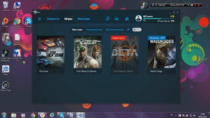Click the Uplay coin balance icon
Viewport: 210px width, 118px height.
(173, 16)
